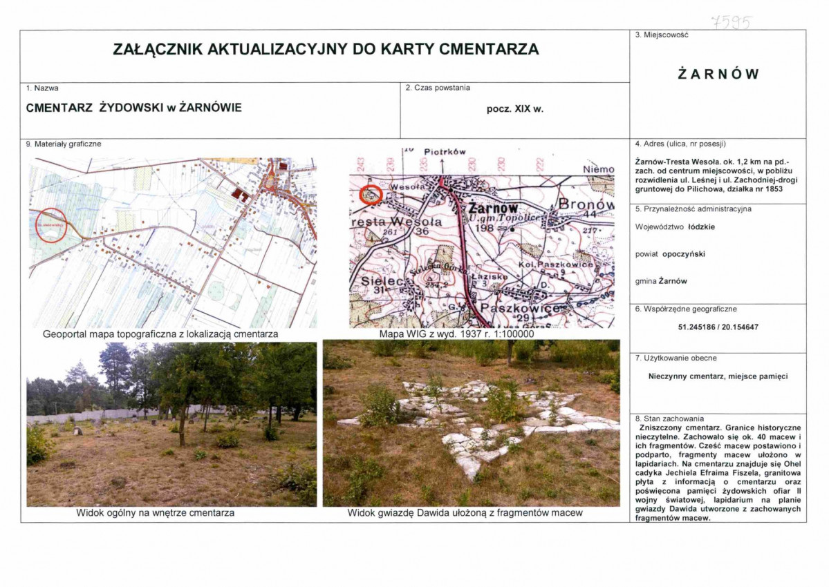This screenshot has height=587, width=829.
Task: Click the red circle on the Geoportal map
Action: click(51, 225)
